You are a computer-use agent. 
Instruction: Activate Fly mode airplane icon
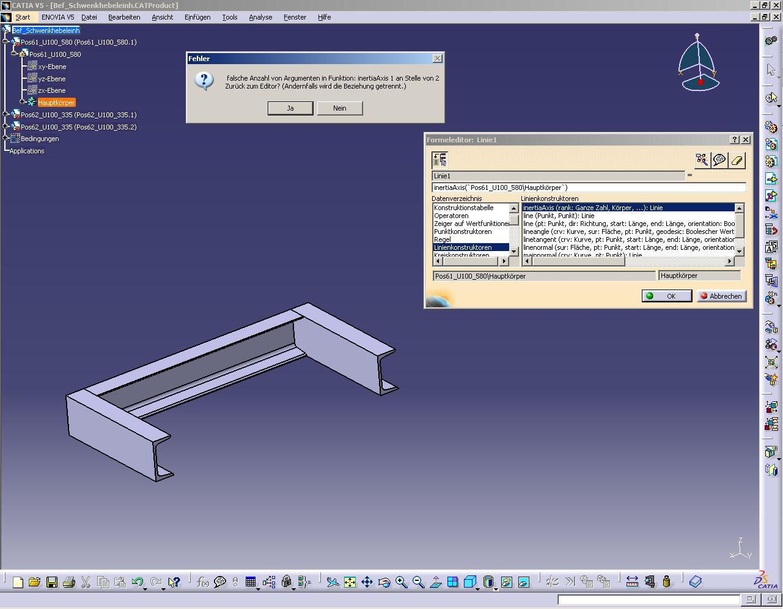pos(333,582)
